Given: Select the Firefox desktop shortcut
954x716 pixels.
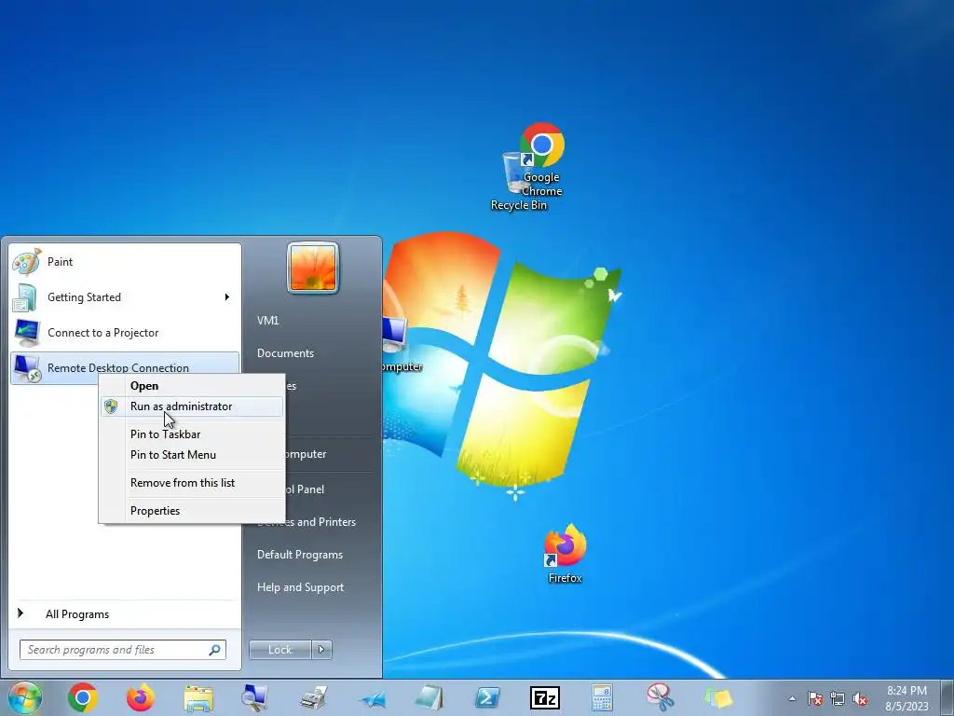Looking at the screenshot, I should tap(566, 553).
